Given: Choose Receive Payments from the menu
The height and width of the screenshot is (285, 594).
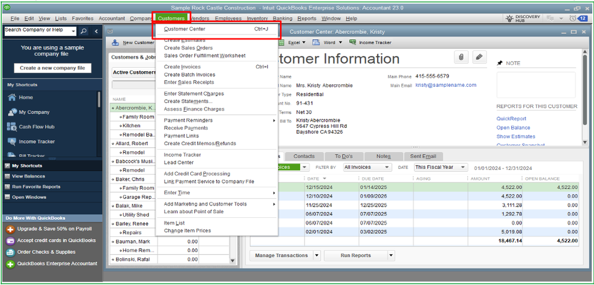Looking at the screenshot, I should (186, 128).
